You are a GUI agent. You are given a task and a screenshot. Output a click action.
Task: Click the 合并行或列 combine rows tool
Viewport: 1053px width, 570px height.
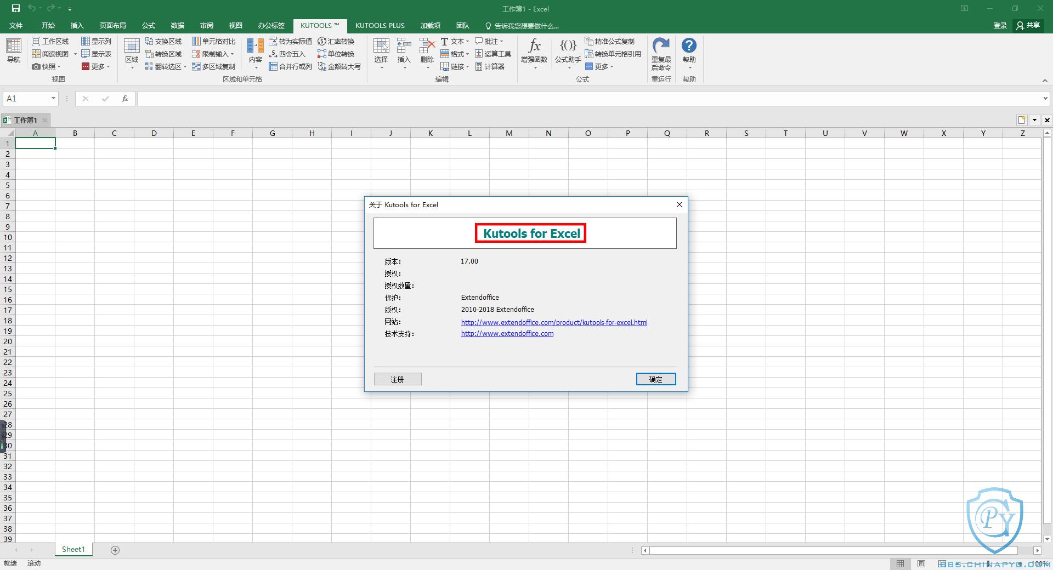click(290, 66)
